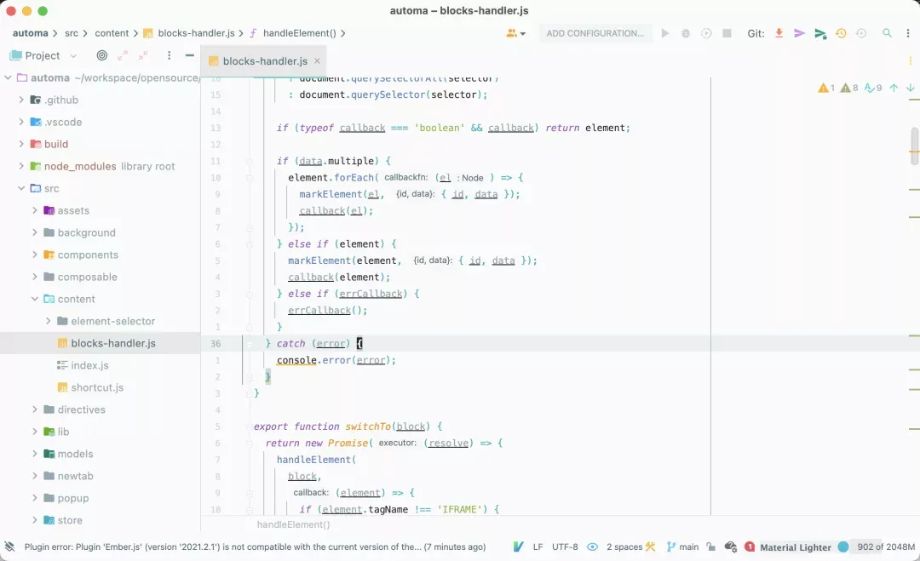Click the src breadcrumb
This screenshot has height=561, width=920.
tap(72, 33)
